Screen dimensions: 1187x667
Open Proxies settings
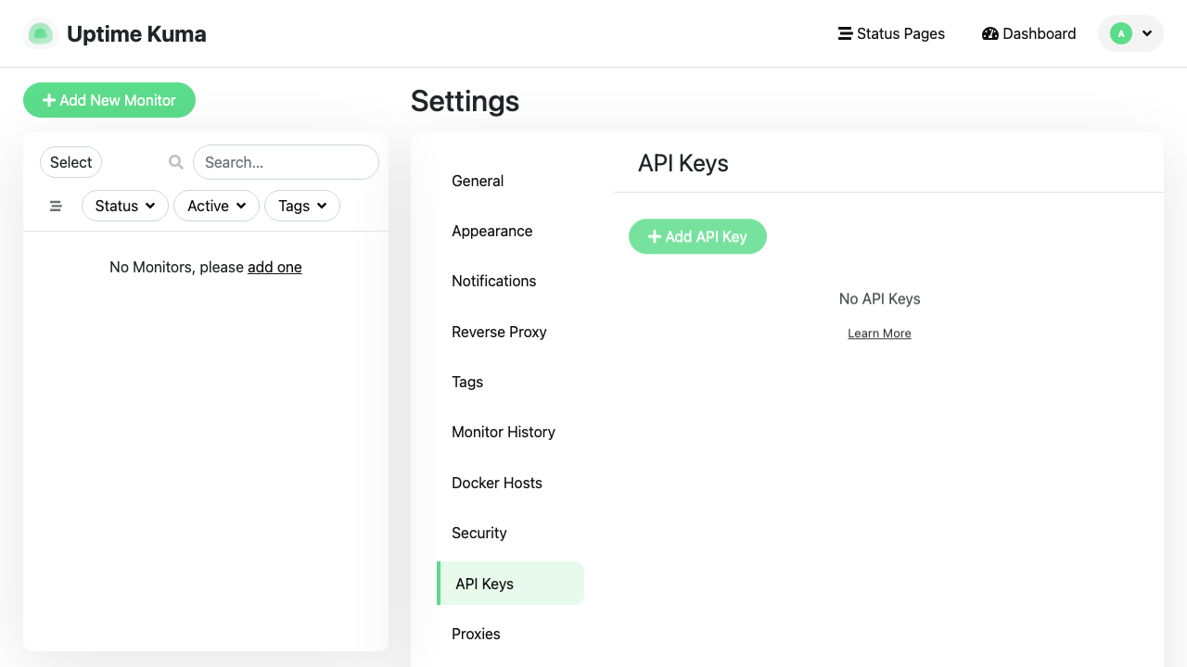510,634
